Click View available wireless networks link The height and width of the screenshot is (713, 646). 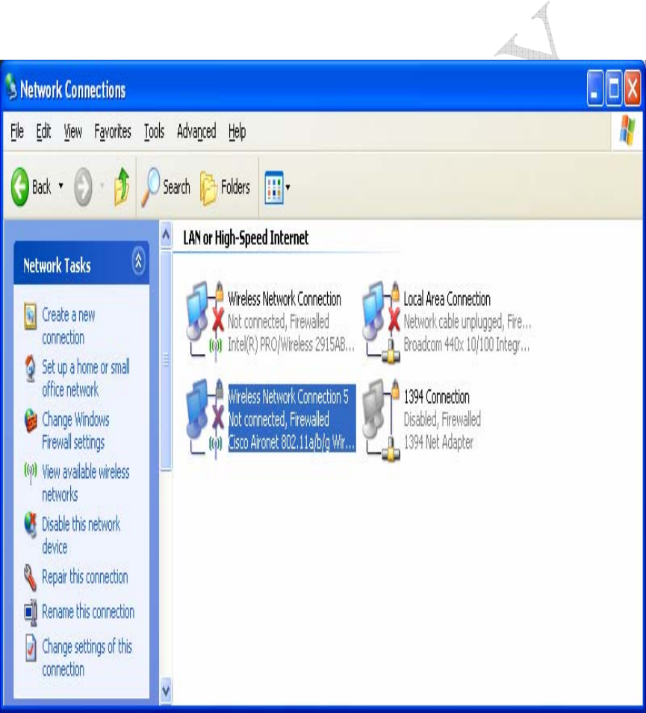[86, 483]
